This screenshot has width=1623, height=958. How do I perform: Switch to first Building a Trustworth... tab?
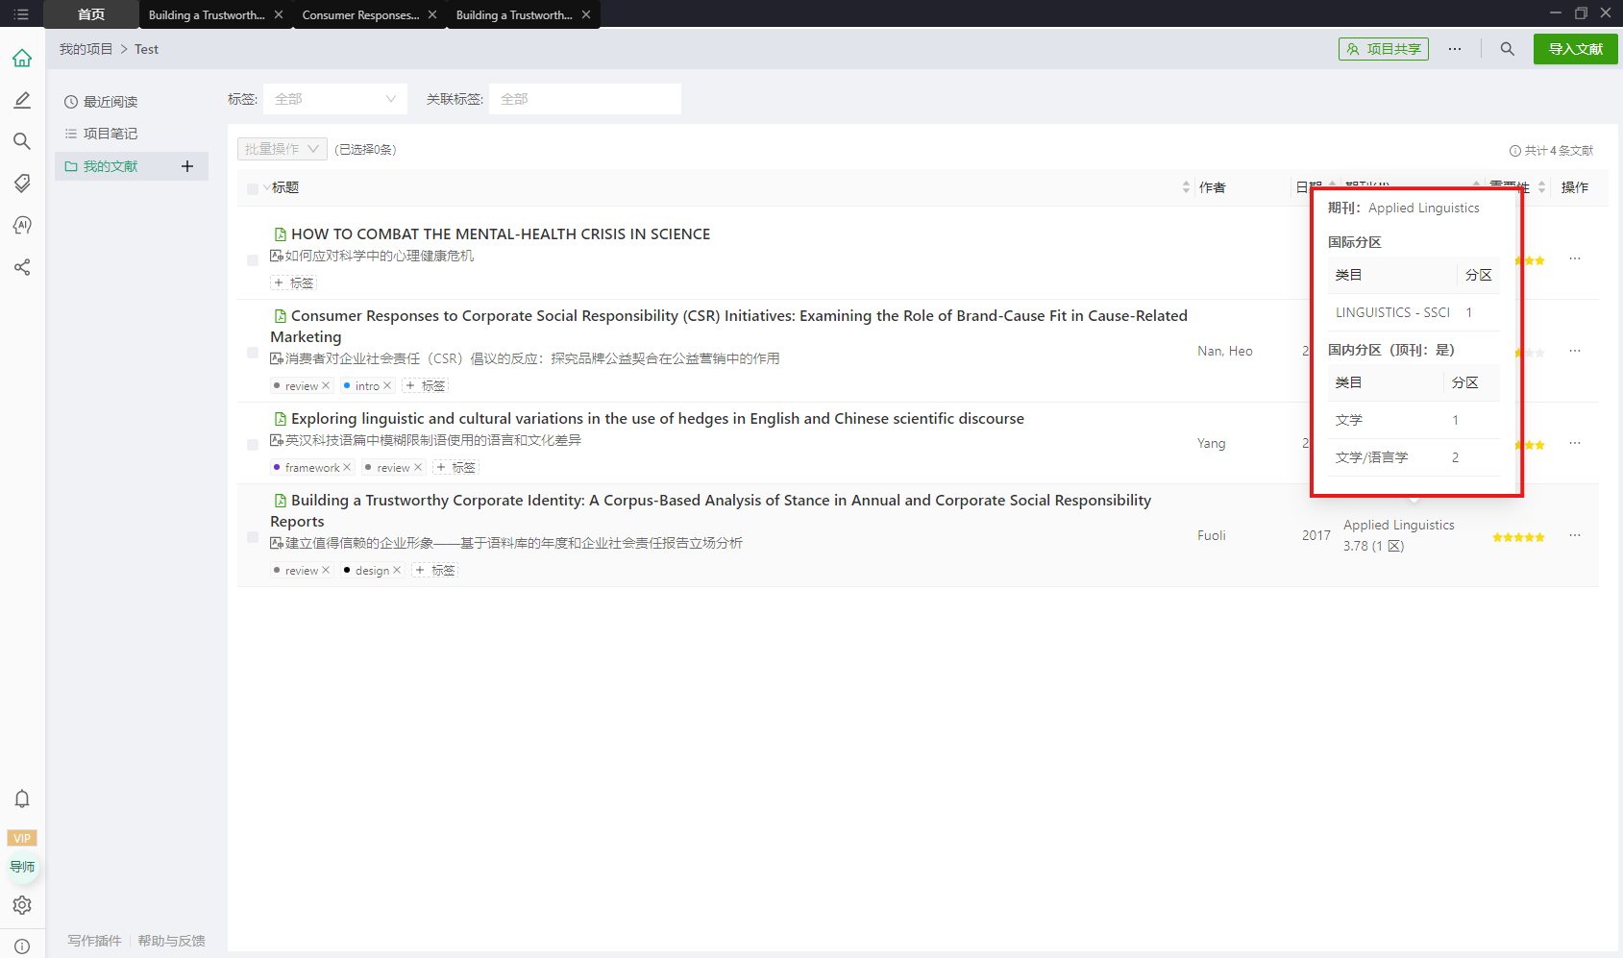tap(207, 14)
